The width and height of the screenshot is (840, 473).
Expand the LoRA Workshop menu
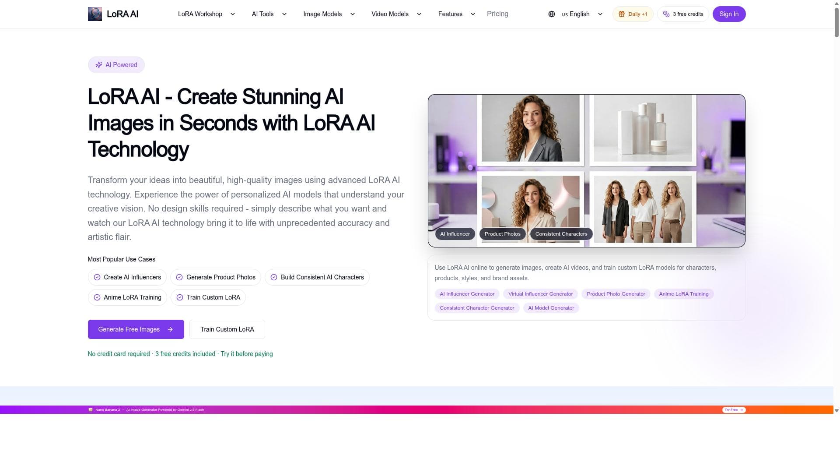click(206, 14)
